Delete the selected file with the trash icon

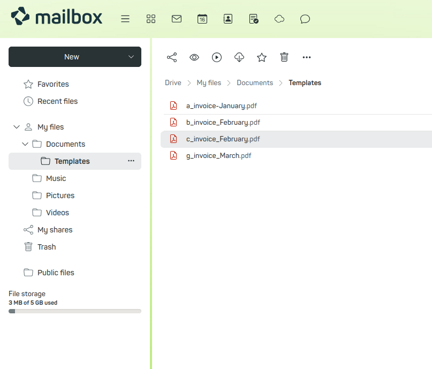(x=284, y=57)
